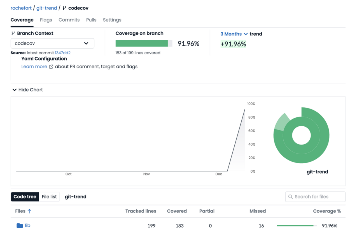
Task: Focus the Search for files field
Action: (318, 197)
